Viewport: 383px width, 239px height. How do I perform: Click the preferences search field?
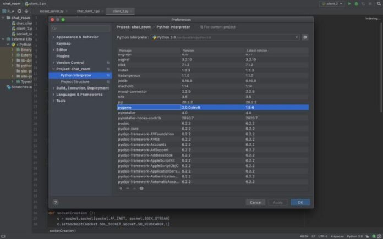point(80,28)
